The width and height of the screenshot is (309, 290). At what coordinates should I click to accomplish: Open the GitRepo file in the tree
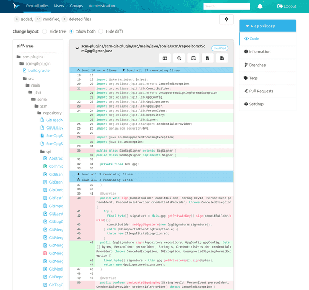point(53,277)
